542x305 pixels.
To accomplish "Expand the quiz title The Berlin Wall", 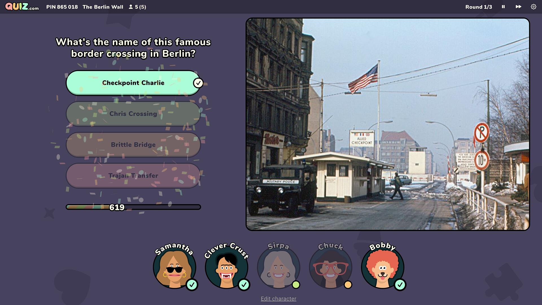I will [103, 7].
